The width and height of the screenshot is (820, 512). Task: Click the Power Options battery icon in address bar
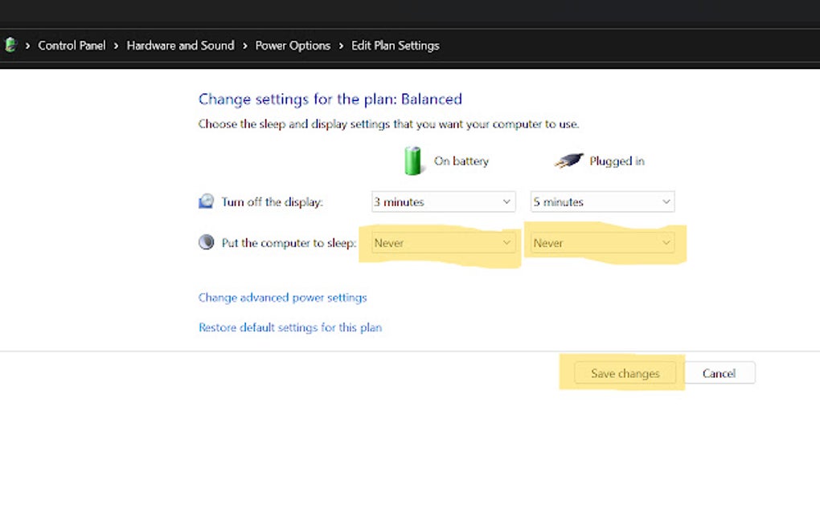point(10,46)
